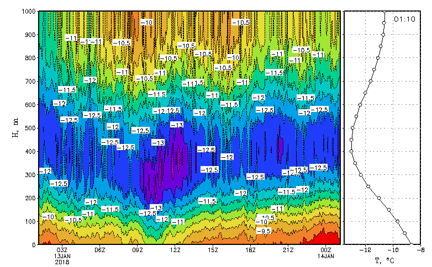Screen dimensions: 432x267
Task: Click the 15Z time axis label
Action: click(213, 249)
